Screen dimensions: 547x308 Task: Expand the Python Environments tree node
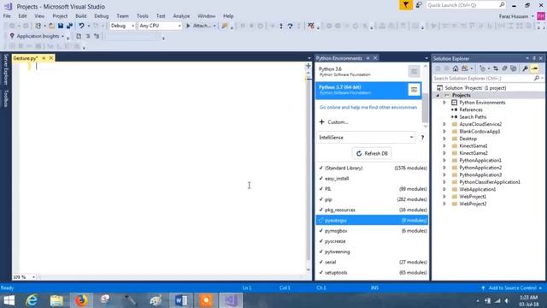444,103
